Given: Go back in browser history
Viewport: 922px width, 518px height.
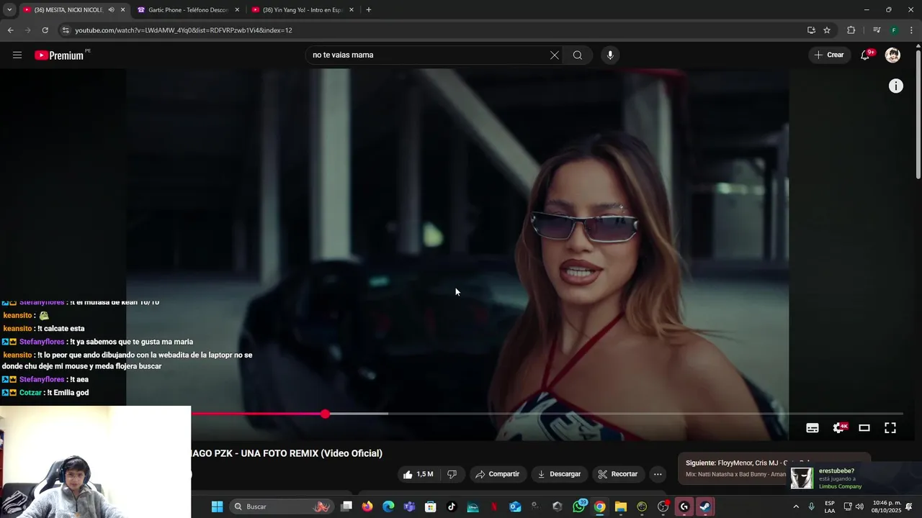Looking at the screenshot, I should 10,30.
